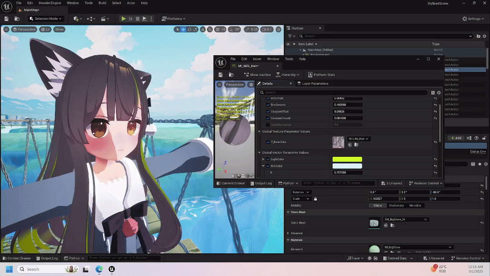Screen dimensions: 490x276
Task: Uncheck the LightColor parameter checkbox
Action: tap(268, 159)
